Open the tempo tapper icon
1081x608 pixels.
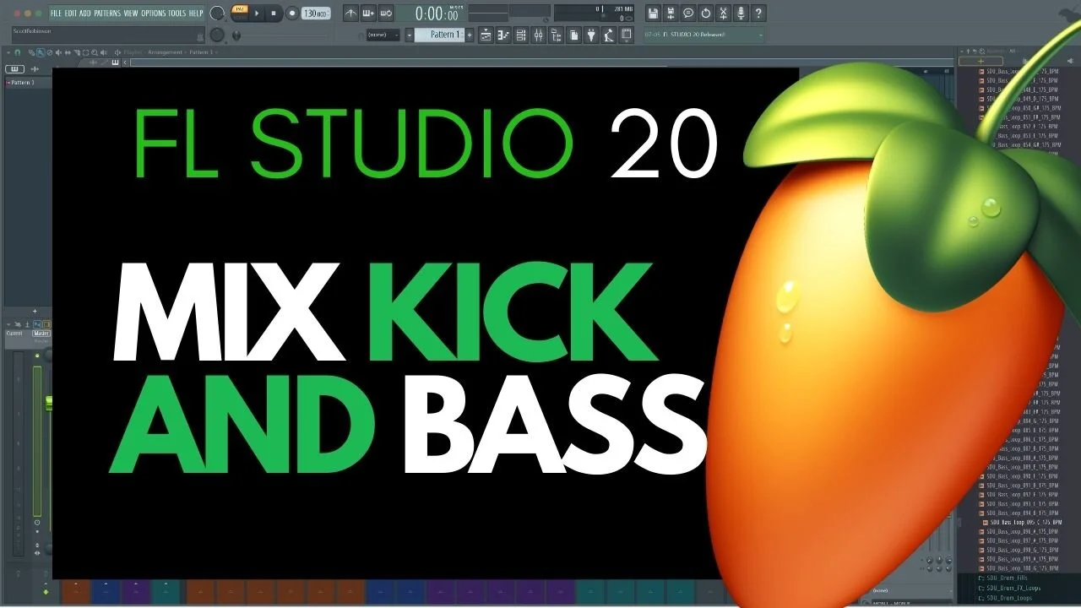(x=609, y=35)
